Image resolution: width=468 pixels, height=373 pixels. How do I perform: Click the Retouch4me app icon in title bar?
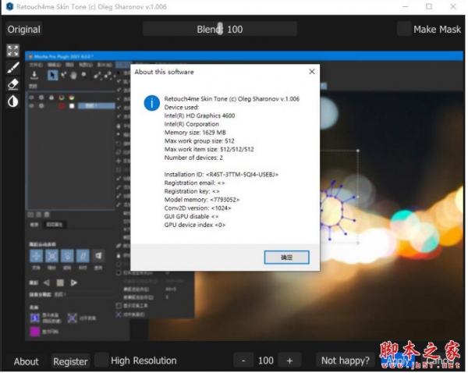[x=9, y=6]
